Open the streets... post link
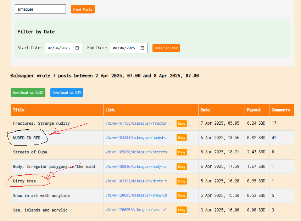This screenshot has width=301, height=221. [x=139, y=152]
